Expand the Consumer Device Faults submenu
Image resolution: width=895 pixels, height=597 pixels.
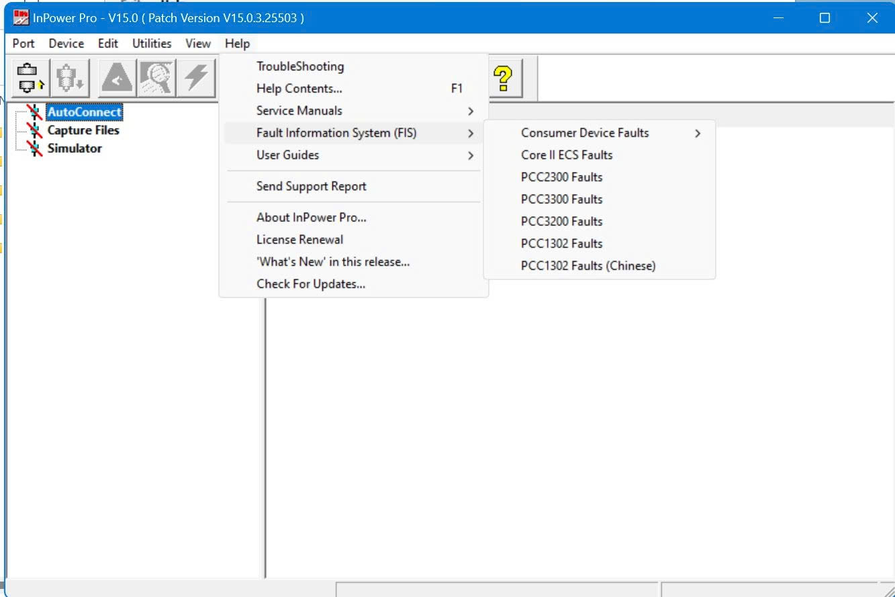pos(599,133)
